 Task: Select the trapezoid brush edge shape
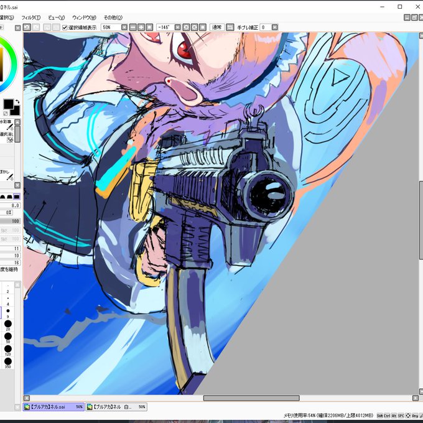pyautogui.click(x=9, y=197)
